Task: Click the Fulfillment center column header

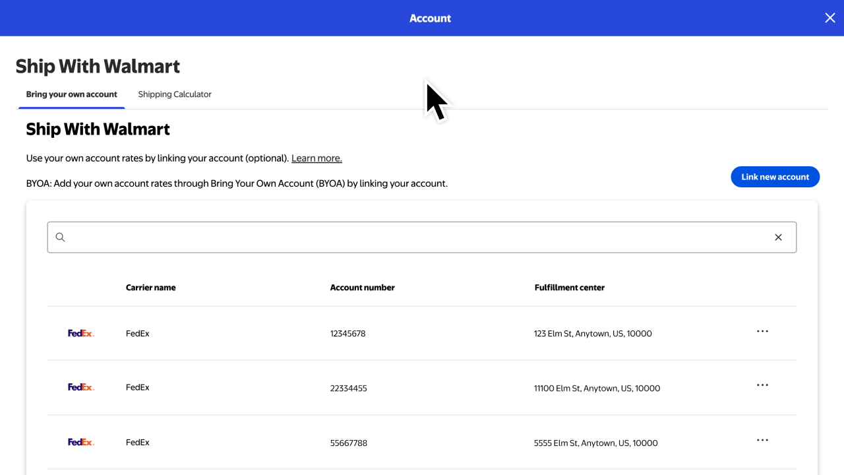Action: [x=569, y=287]
